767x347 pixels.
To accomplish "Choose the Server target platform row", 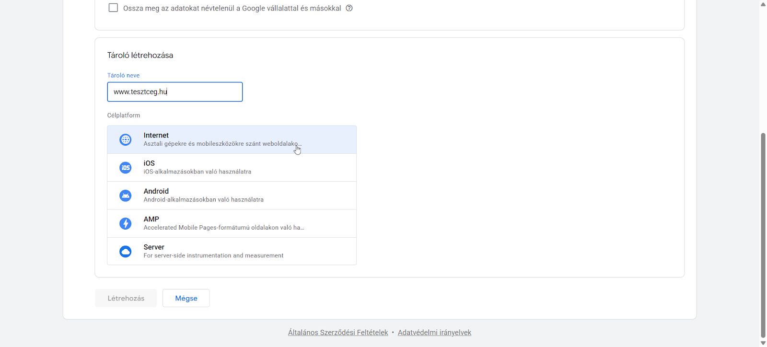I will tap(232, 251).
